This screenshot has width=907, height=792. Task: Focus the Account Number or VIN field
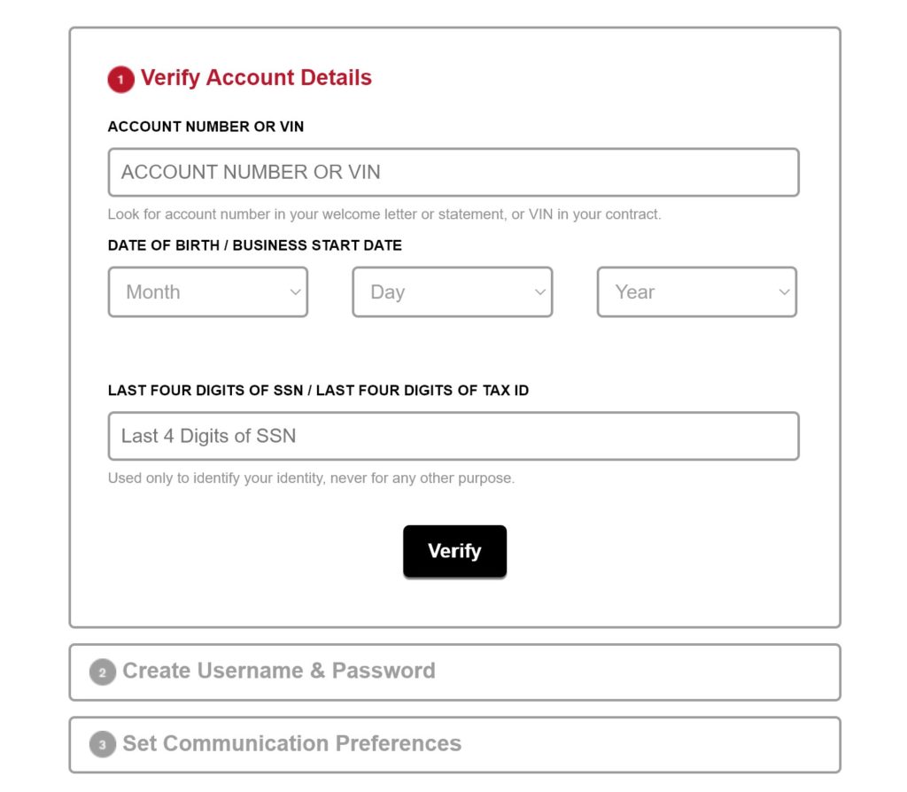453,173
